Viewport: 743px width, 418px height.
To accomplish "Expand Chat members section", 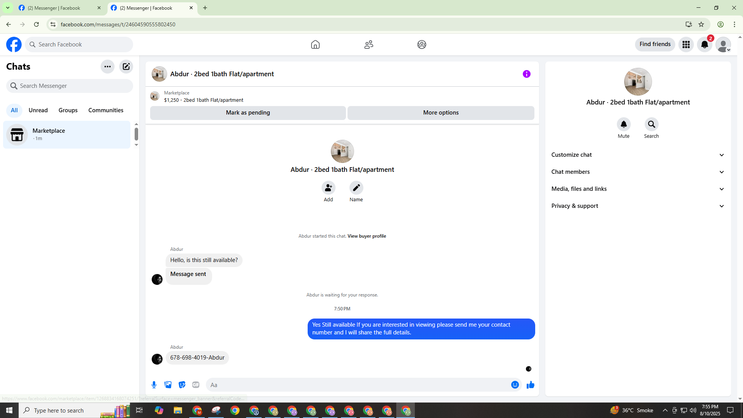I will (638, 172).
